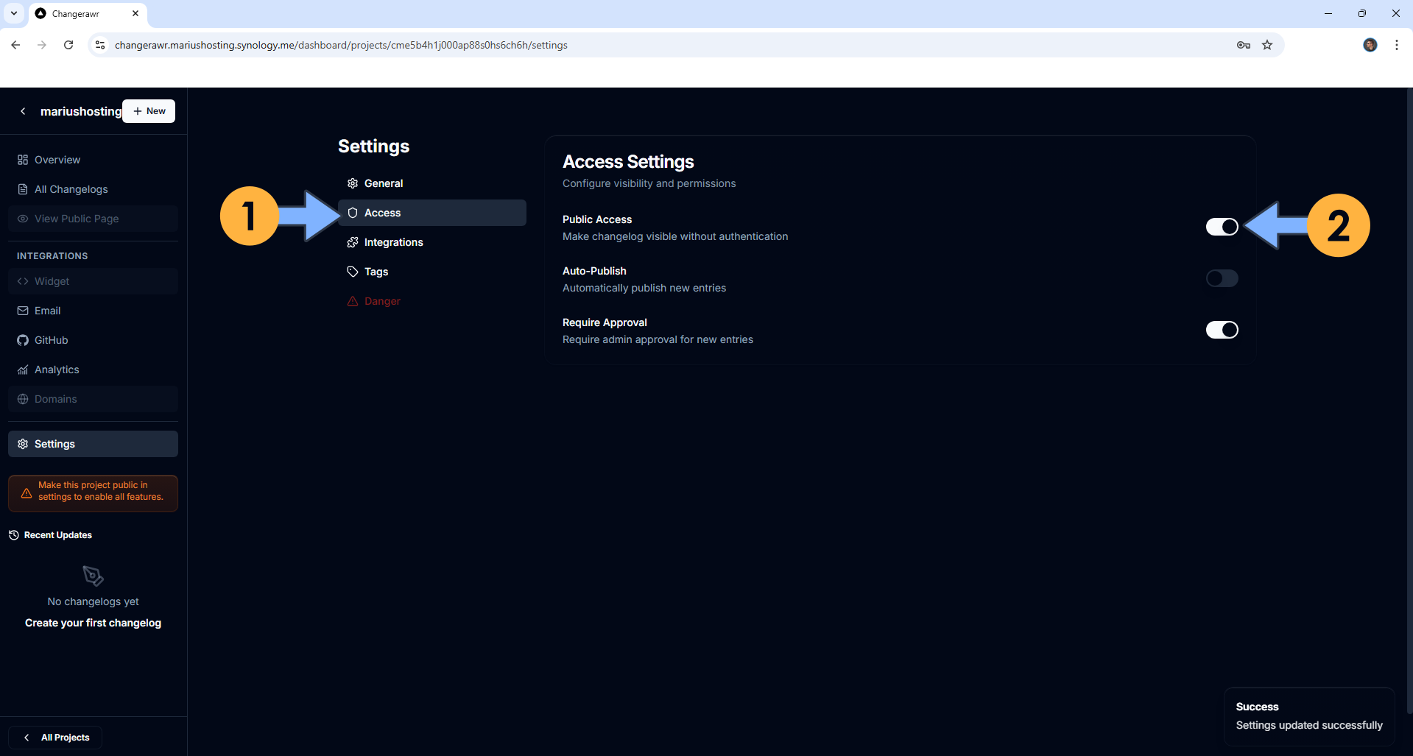Close the Changerawr tab
The width and height of the screenshot is (1413, 756).
pyautogui.click(x=135, y=13)
